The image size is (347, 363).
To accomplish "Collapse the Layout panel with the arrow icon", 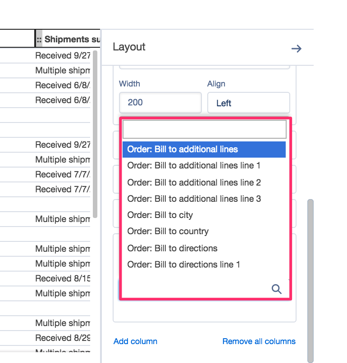I will (x=296, y=49).
